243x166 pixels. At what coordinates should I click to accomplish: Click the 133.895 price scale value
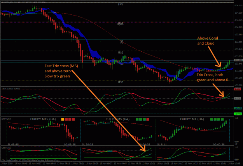(x=238, y=42)
